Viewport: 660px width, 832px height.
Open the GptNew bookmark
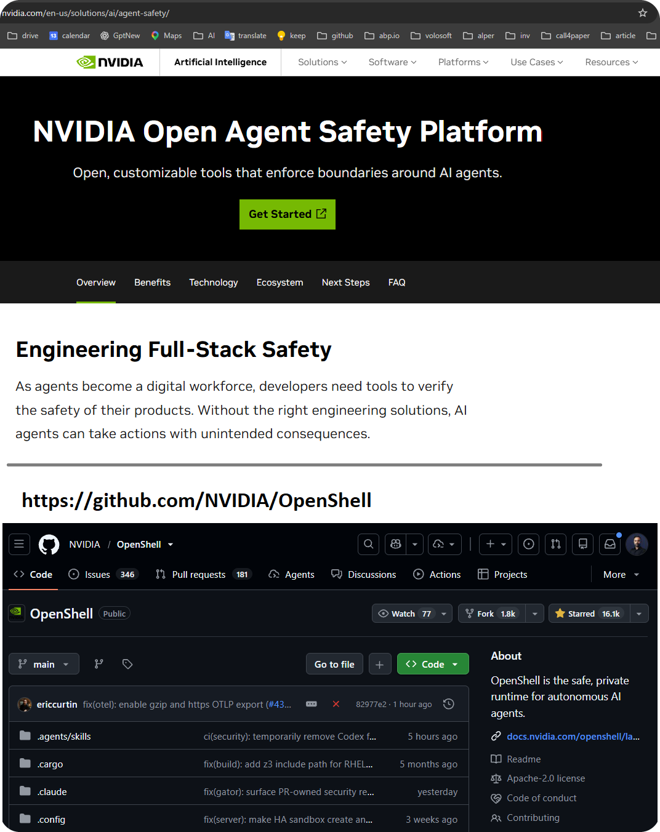tap(120, 36)
